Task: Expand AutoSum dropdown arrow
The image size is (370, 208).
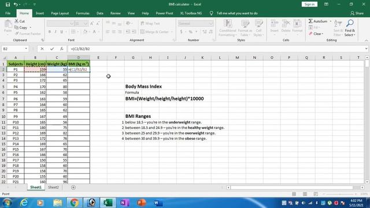Action: [331, 21]
